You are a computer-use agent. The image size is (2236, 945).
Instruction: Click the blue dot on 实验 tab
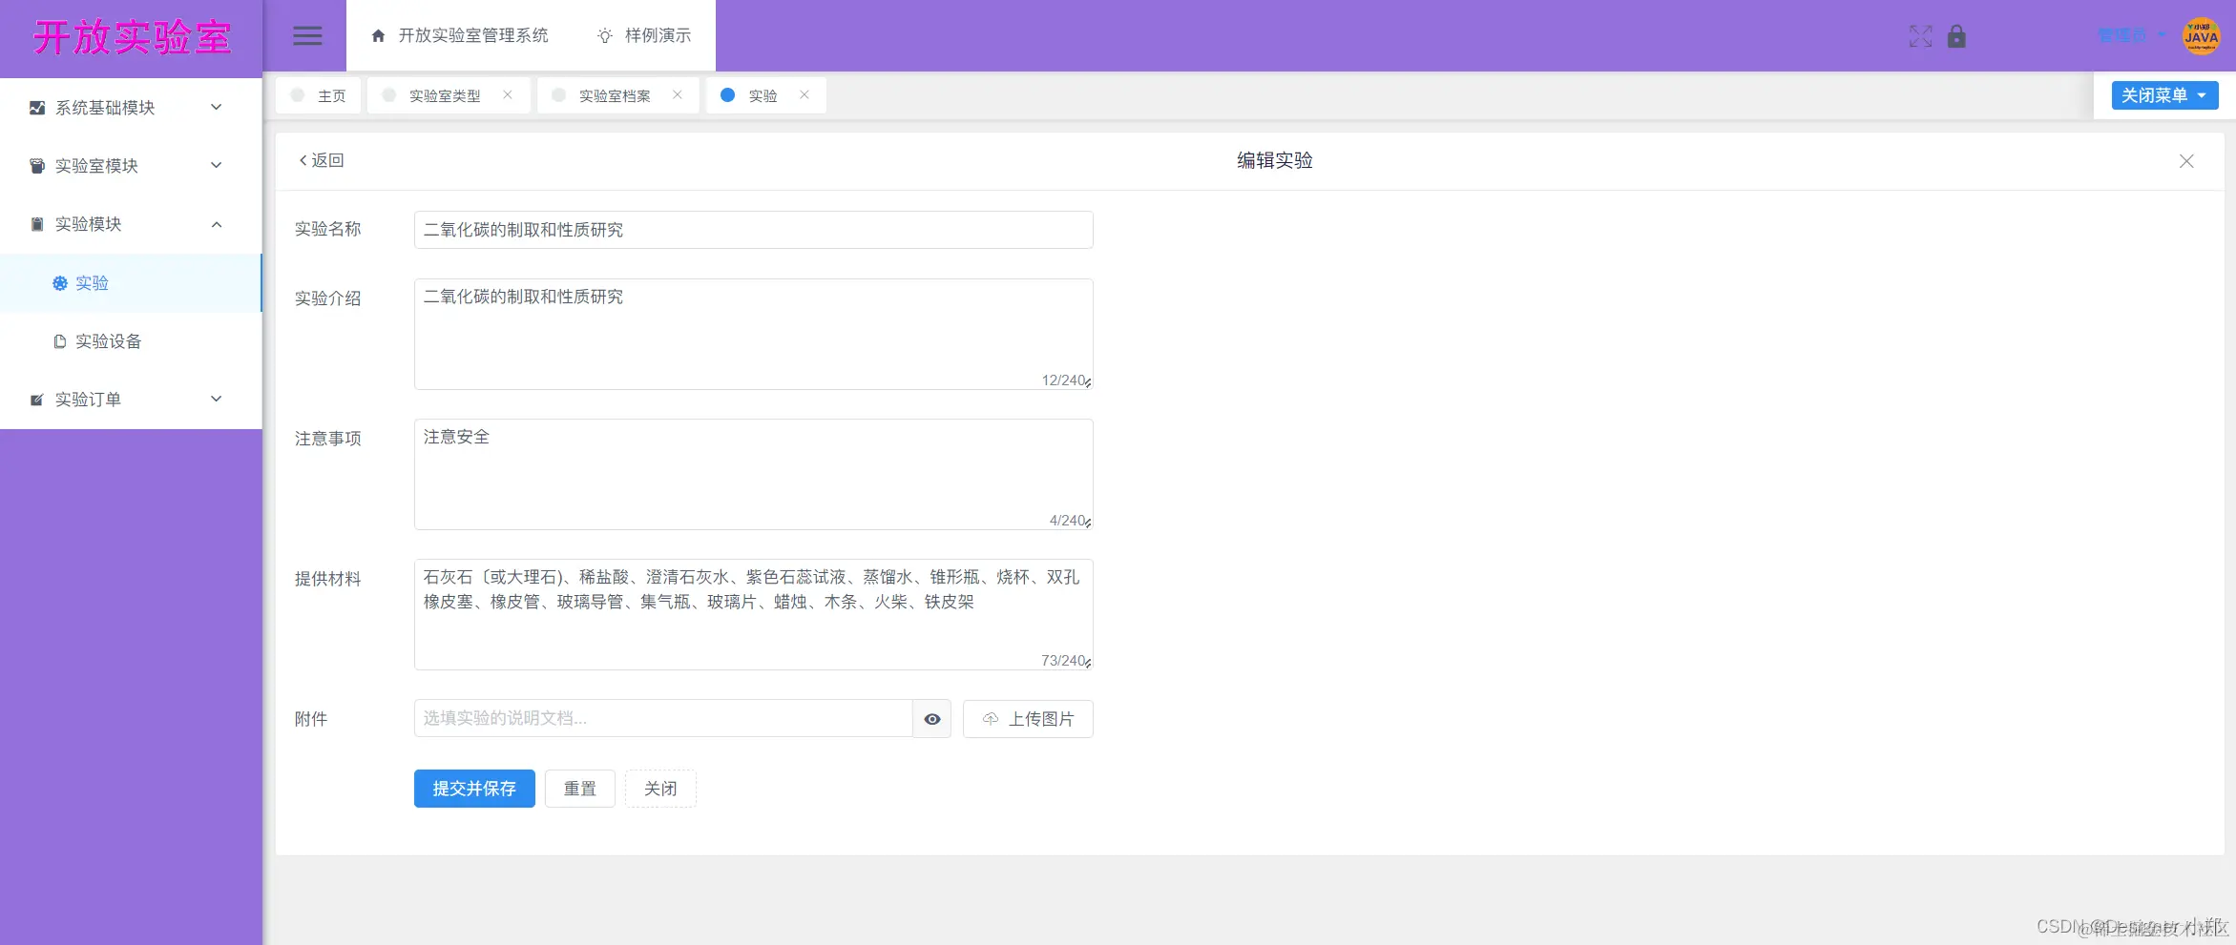point(728,94)
